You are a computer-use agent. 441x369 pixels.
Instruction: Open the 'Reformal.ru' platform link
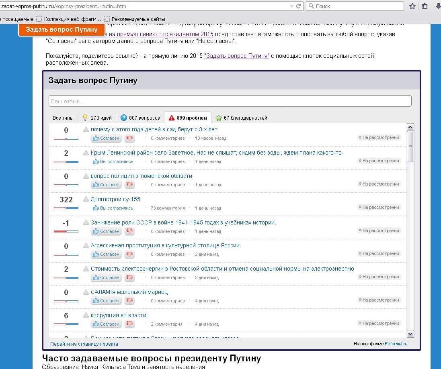[x=396, y=344]
